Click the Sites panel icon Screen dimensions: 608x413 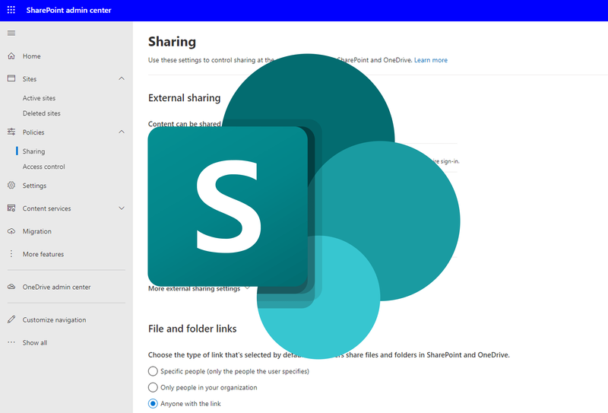11,78
